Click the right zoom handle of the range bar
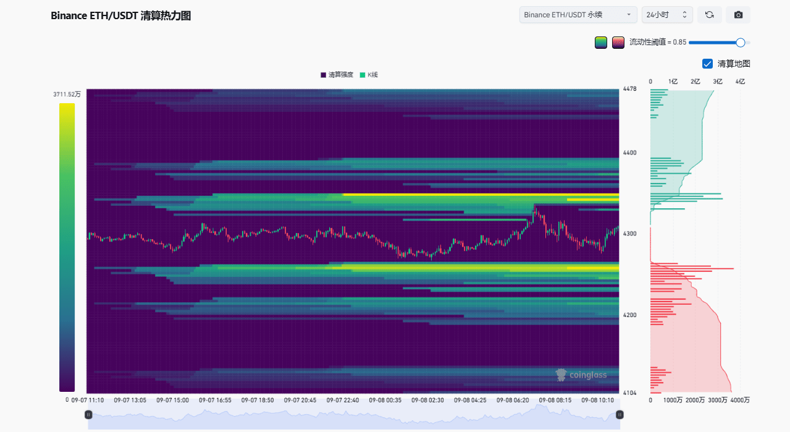This screenshot has height=432, width=790. [620, 415]
